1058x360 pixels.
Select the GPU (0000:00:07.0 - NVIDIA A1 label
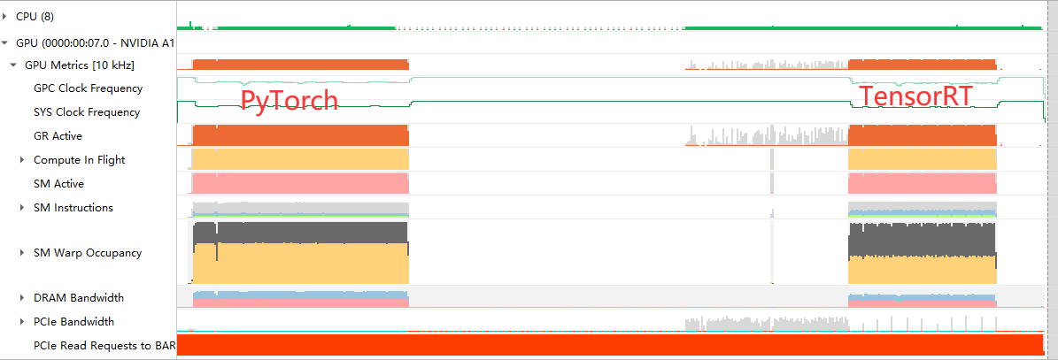(95, 43)
